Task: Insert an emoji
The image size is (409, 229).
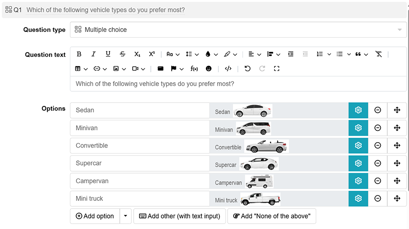Action: pyautogui.click(x=209, y=69)
